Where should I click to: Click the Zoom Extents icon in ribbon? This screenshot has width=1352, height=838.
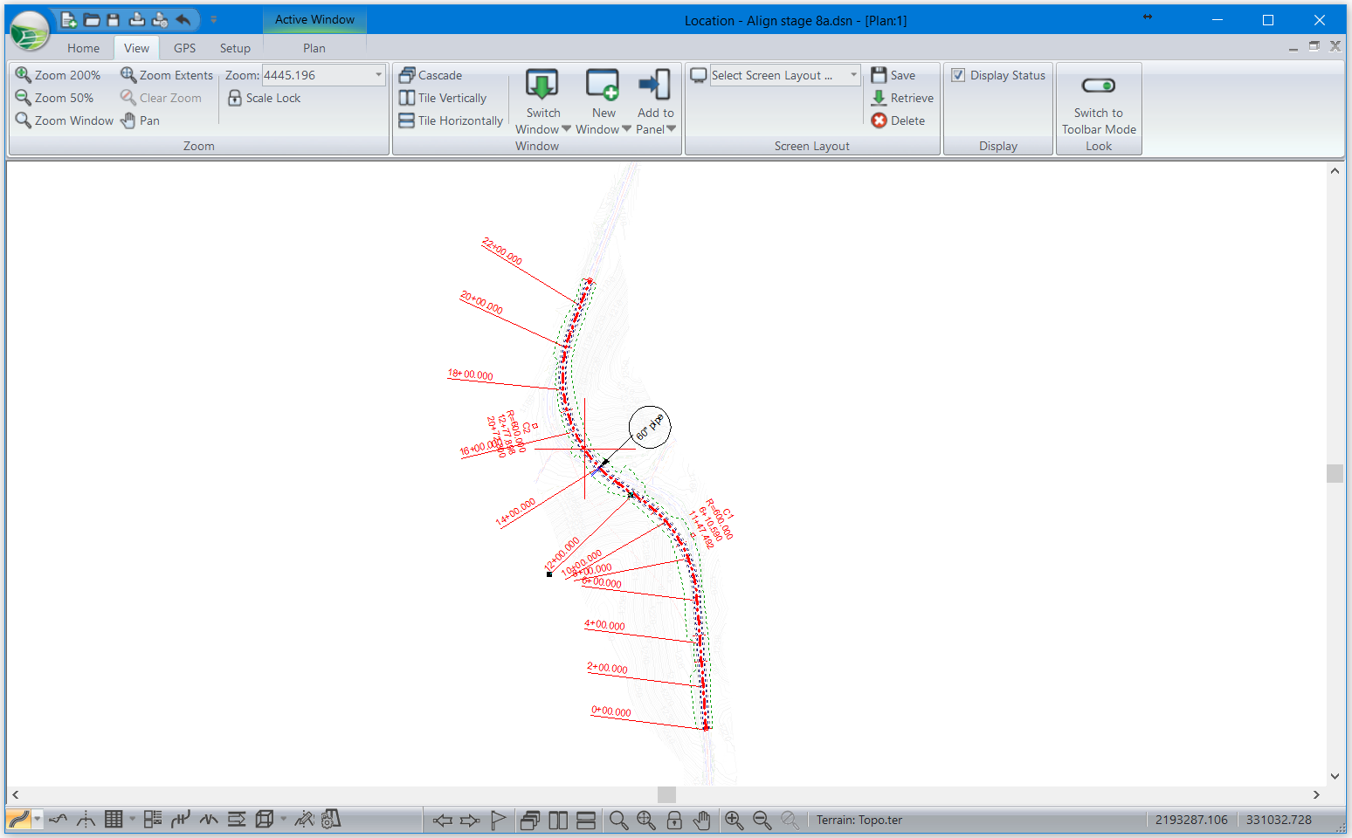point(128,75)
